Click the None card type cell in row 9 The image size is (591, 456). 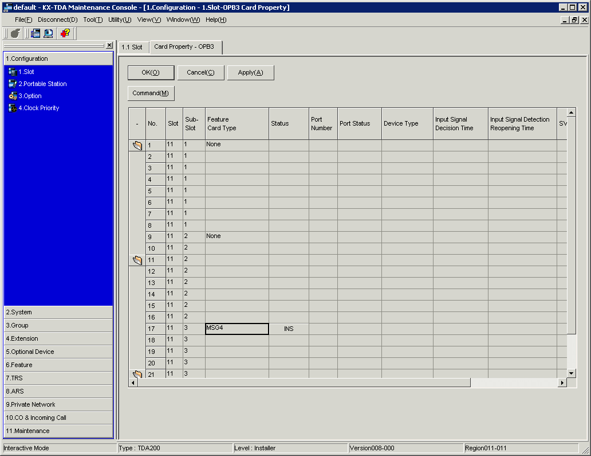tap(237, 237)
